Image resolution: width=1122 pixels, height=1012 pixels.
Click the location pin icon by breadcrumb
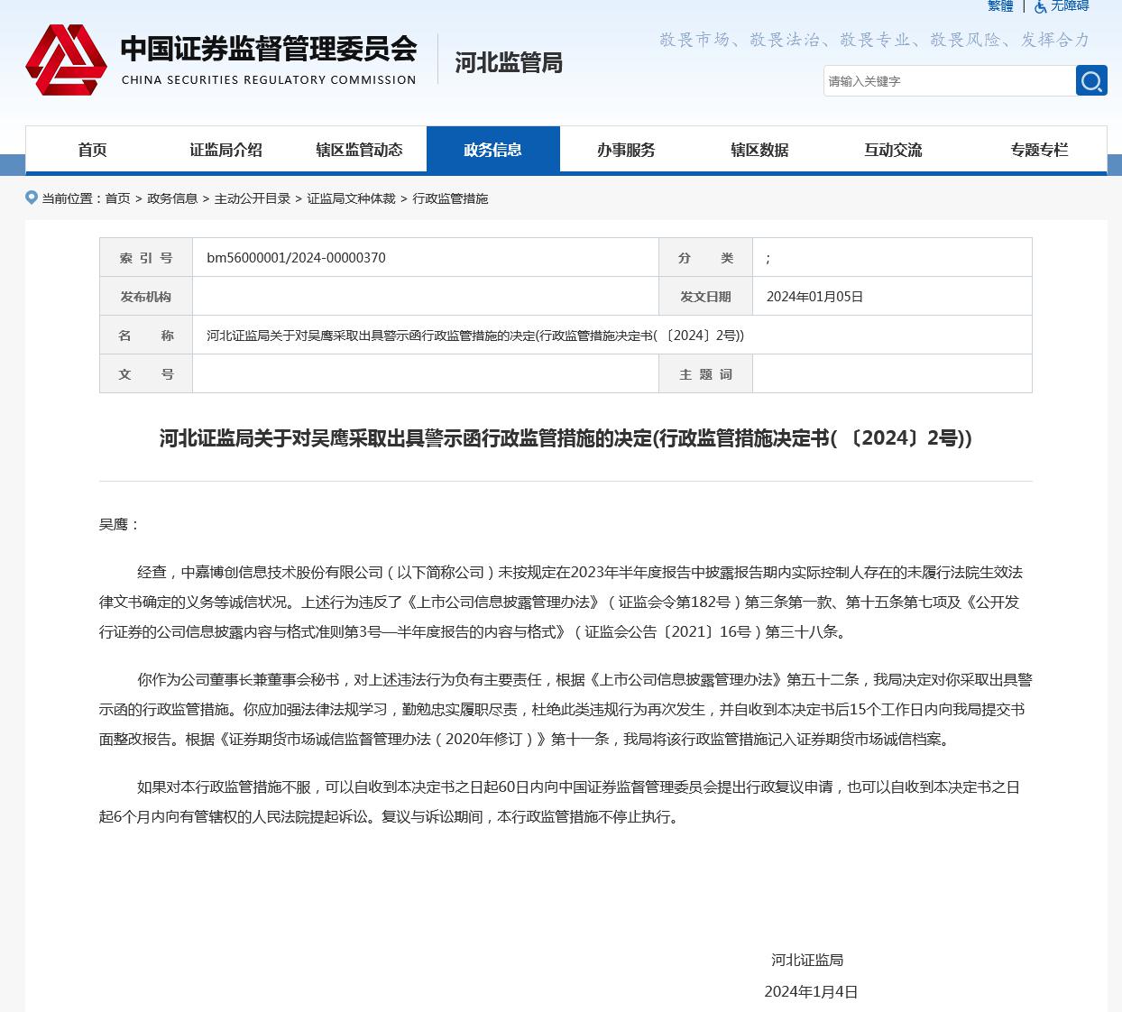32,198
